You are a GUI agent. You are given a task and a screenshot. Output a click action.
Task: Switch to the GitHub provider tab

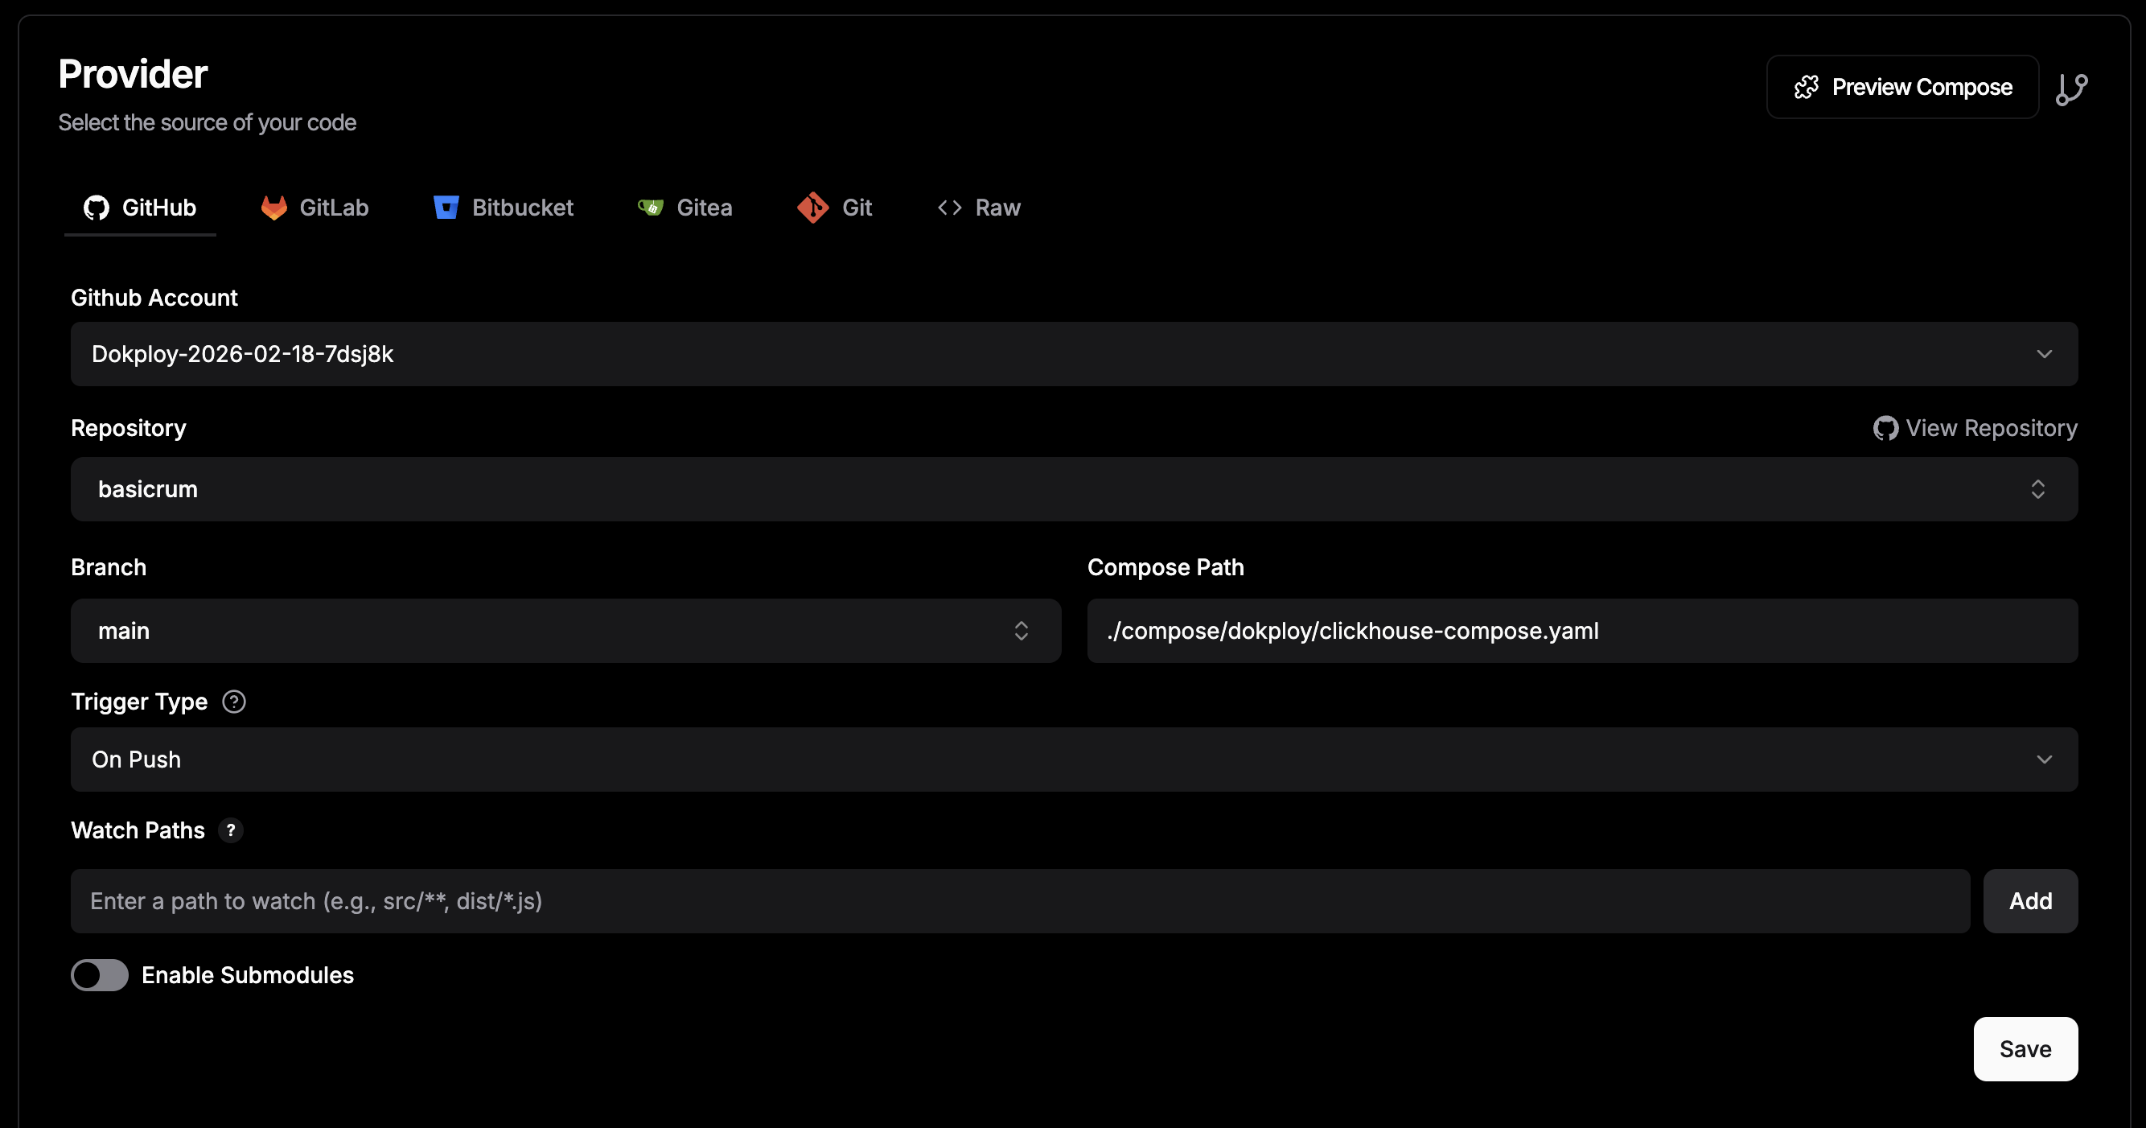(140, 208)
